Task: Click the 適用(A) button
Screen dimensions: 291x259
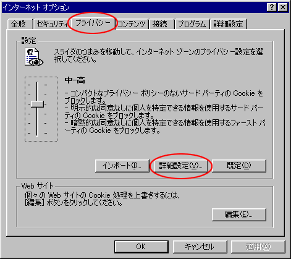Action: click(258, 247)
